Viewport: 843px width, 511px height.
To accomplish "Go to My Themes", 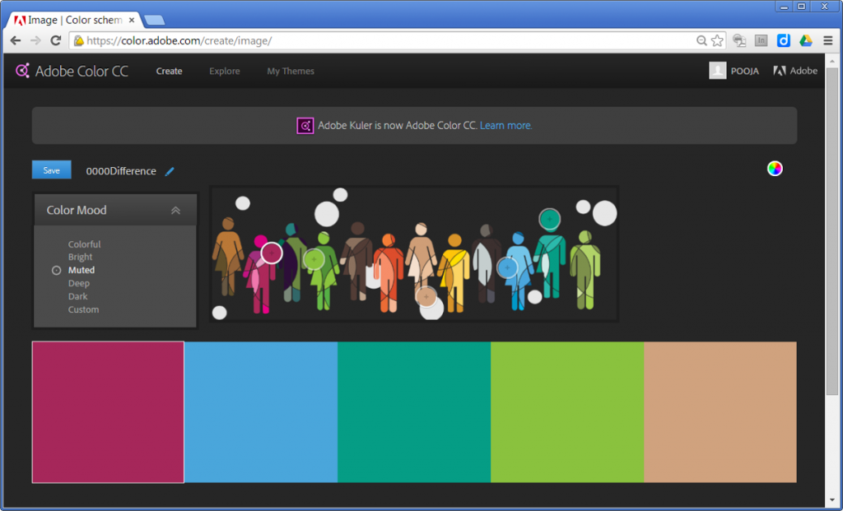I will click(x=291, y=72).
